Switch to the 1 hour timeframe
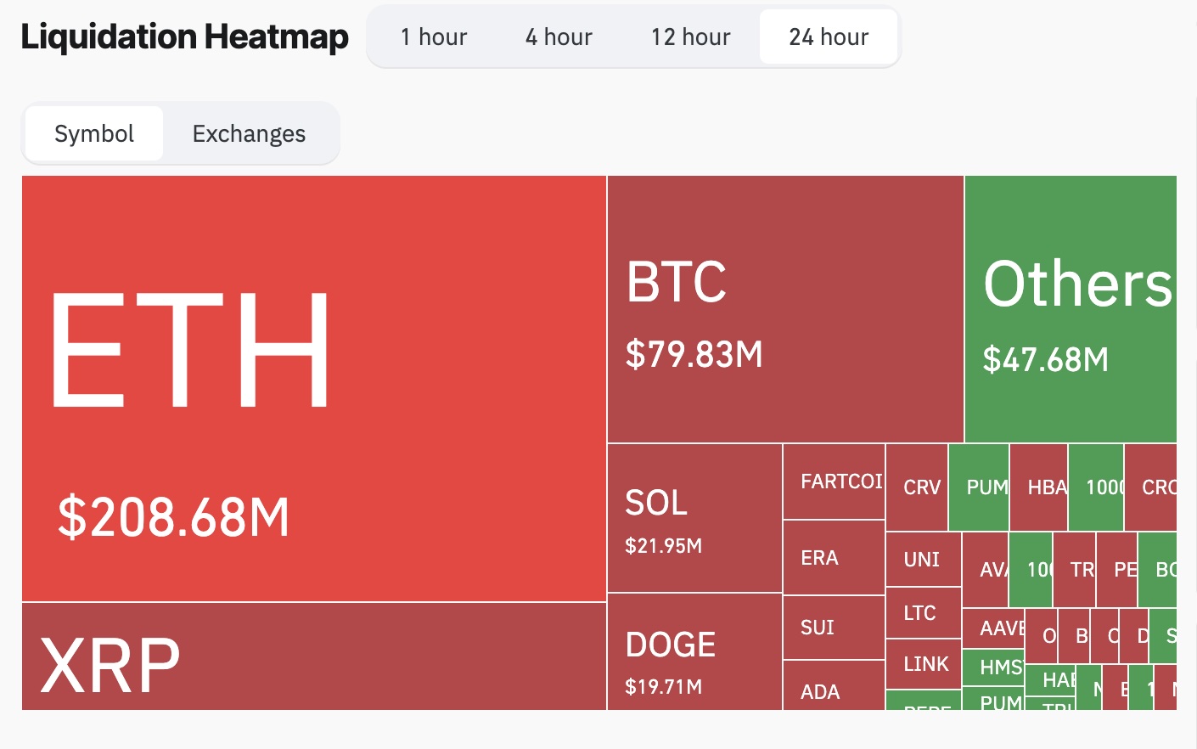 point(434,37)
